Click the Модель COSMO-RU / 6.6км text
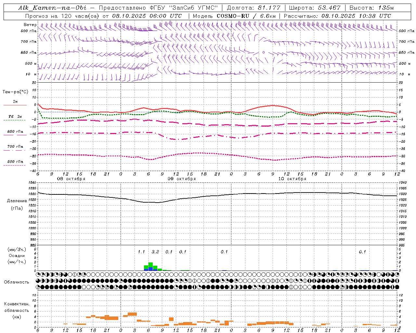The height and width of the screenshot is (333, 416). click(x=234, y=16)
